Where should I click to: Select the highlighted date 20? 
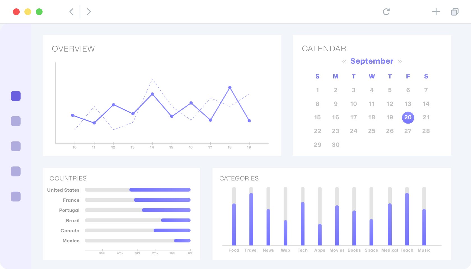coord(408,117)
